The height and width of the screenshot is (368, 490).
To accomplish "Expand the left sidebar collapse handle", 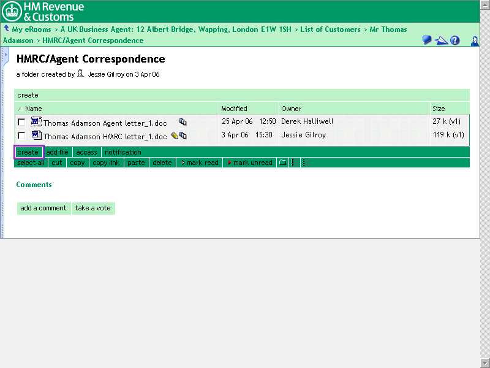I will click(6, 55).
